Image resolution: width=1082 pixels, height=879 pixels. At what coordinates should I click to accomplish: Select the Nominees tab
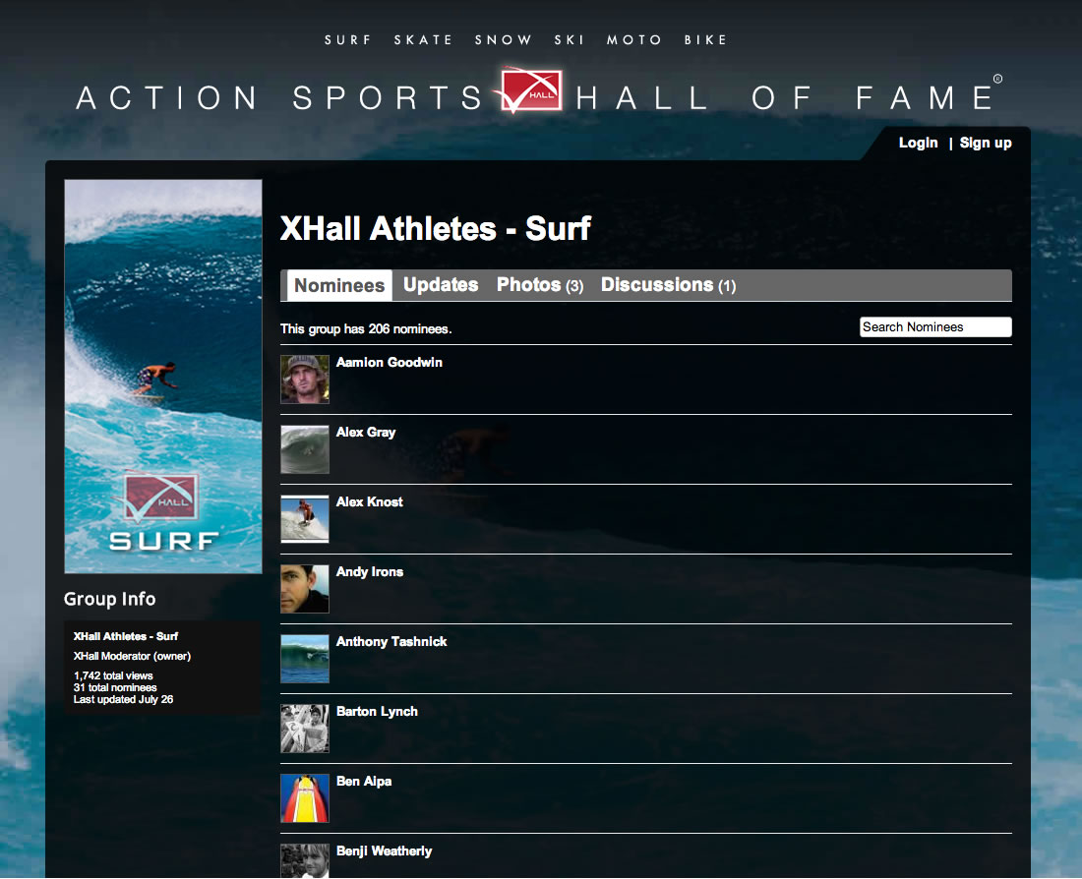click(339, 285)
